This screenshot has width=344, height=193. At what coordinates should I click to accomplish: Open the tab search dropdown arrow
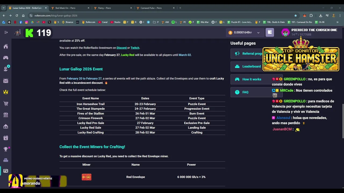pos(3,8)
